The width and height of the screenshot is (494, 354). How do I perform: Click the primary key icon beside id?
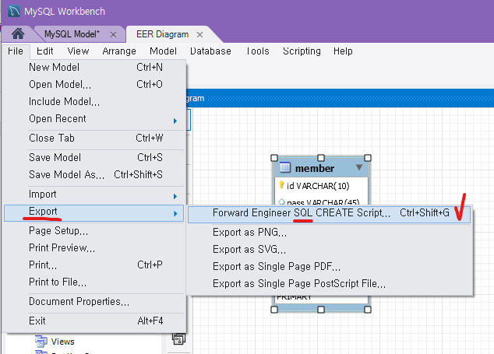click(x=281, y=185)
